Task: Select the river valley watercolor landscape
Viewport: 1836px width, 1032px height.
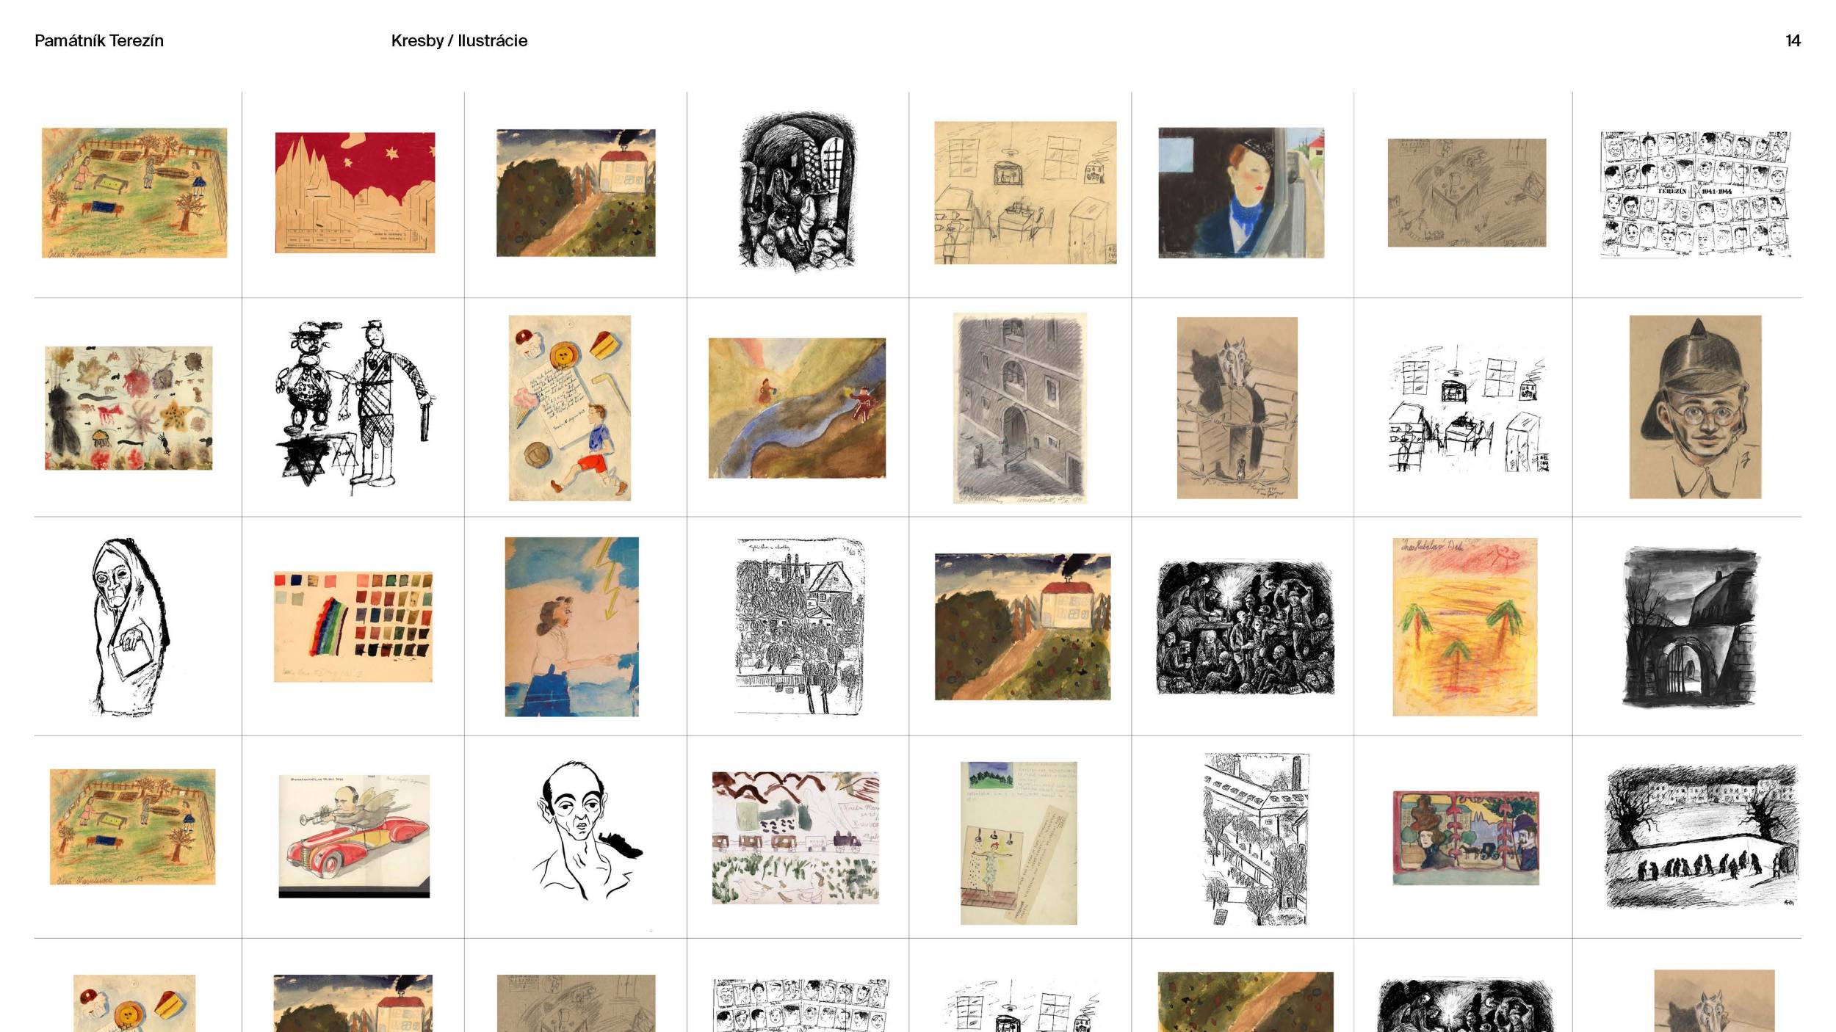Action: tap(797, 408)
